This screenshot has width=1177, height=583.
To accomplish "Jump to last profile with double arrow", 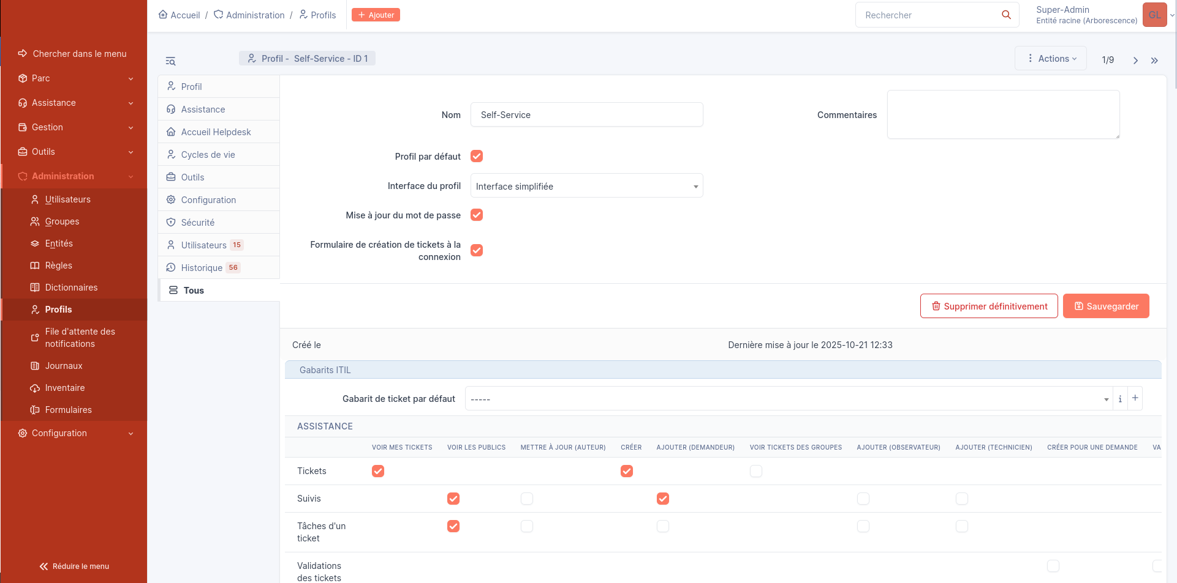I will (1154, 60).
